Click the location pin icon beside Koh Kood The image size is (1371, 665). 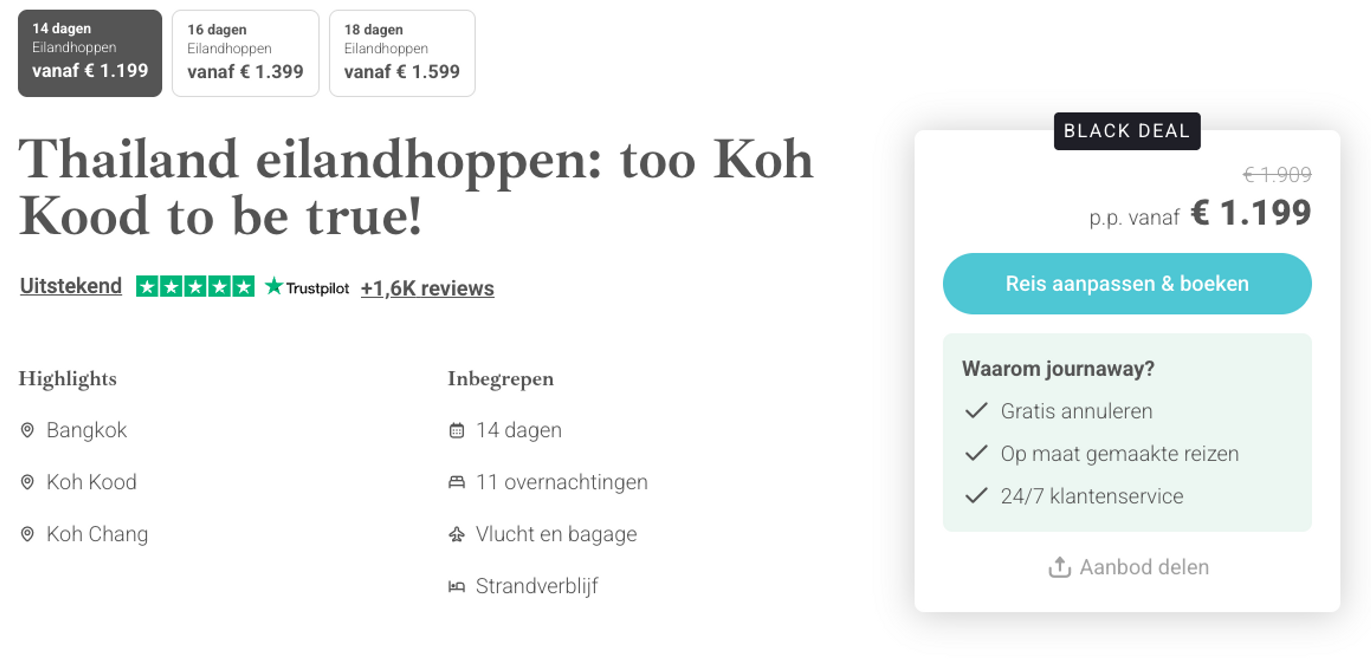28,482
